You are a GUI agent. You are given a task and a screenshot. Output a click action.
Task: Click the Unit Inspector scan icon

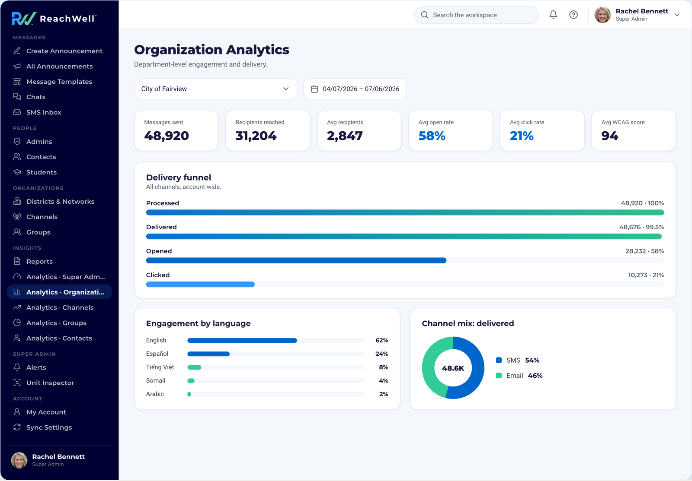[x=17, y=383]
